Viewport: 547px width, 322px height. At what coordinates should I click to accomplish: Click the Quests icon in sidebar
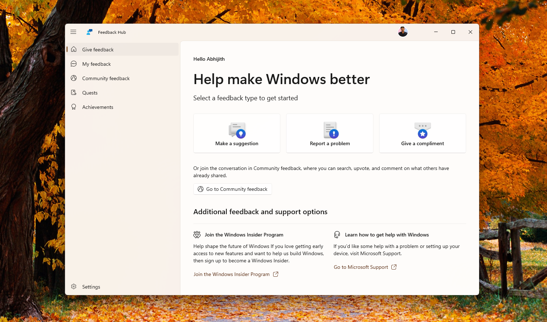pyautogui.click(x=74, y=92)
